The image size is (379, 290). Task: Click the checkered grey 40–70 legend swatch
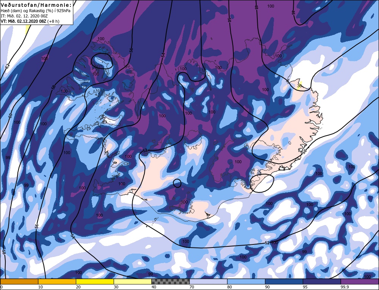coord(171,281)
